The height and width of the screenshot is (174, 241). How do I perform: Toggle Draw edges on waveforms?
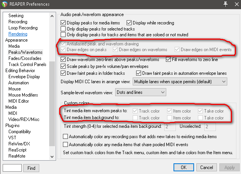tap(115, 50)
